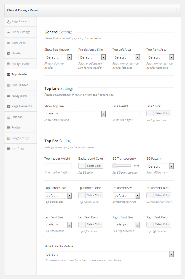Click the Sub Header sidebar icon
This screenshot has height=279, width=185.
9,85
